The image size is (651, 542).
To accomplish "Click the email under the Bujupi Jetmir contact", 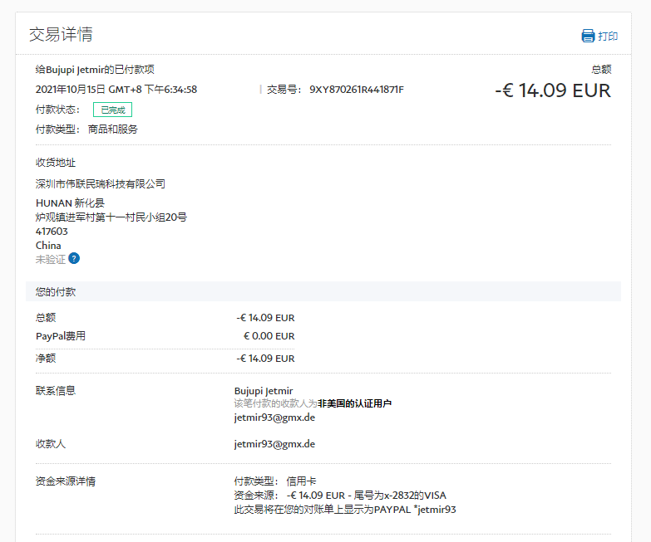I will click(274, 417).
